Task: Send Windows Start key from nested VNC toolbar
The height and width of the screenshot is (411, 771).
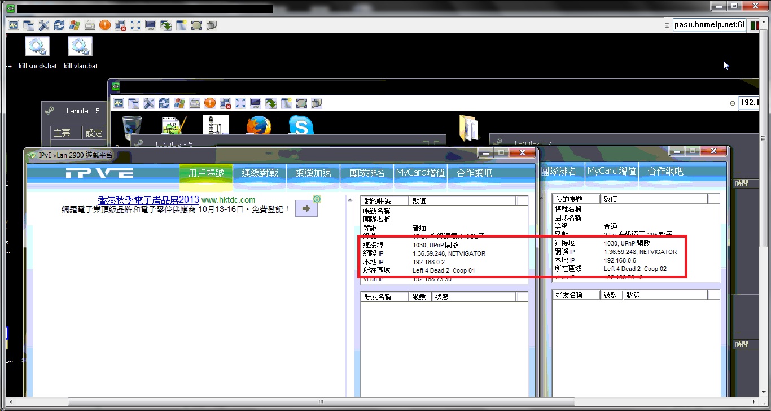Action: [x=179, y=103]
